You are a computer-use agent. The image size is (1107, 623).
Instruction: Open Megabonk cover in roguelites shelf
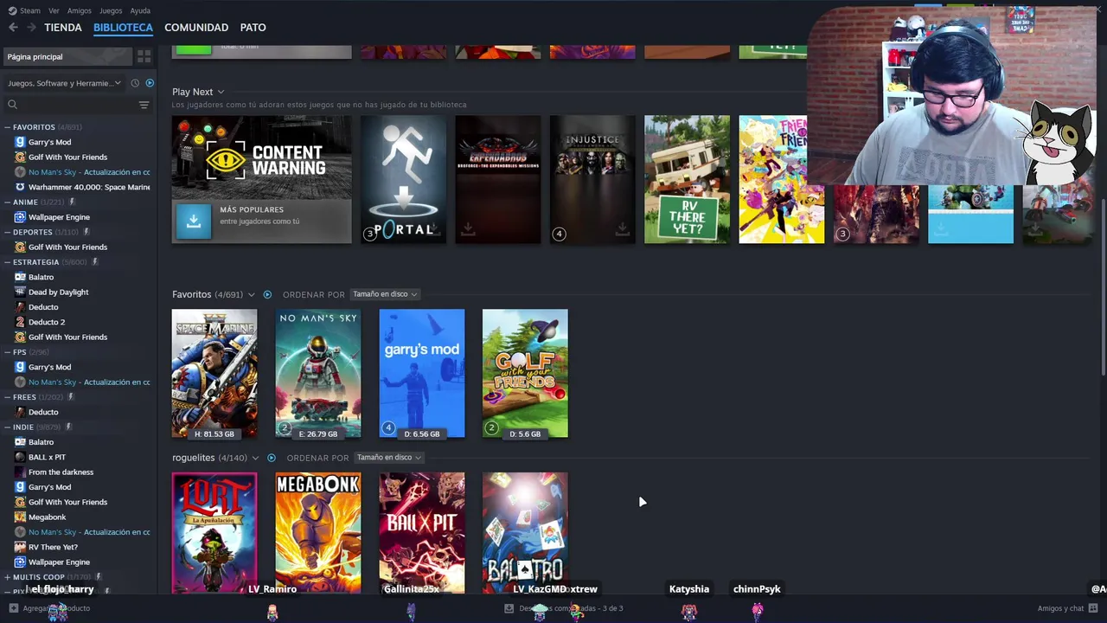(x=318, y=533)
